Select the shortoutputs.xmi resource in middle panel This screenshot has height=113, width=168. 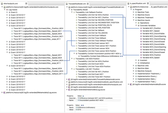[x=96, y=85]
